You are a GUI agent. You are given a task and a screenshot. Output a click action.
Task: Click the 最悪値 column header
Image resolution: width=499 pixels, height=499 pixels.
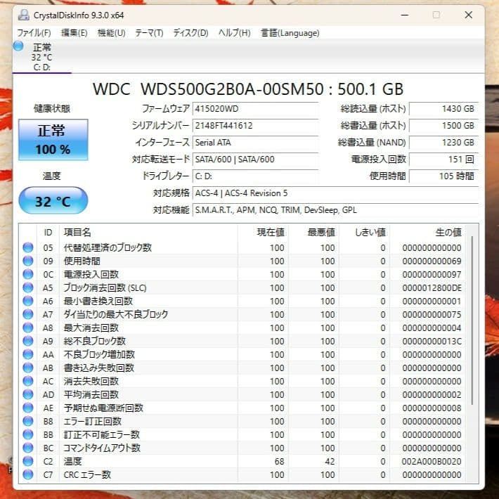[x=313, y=233]
